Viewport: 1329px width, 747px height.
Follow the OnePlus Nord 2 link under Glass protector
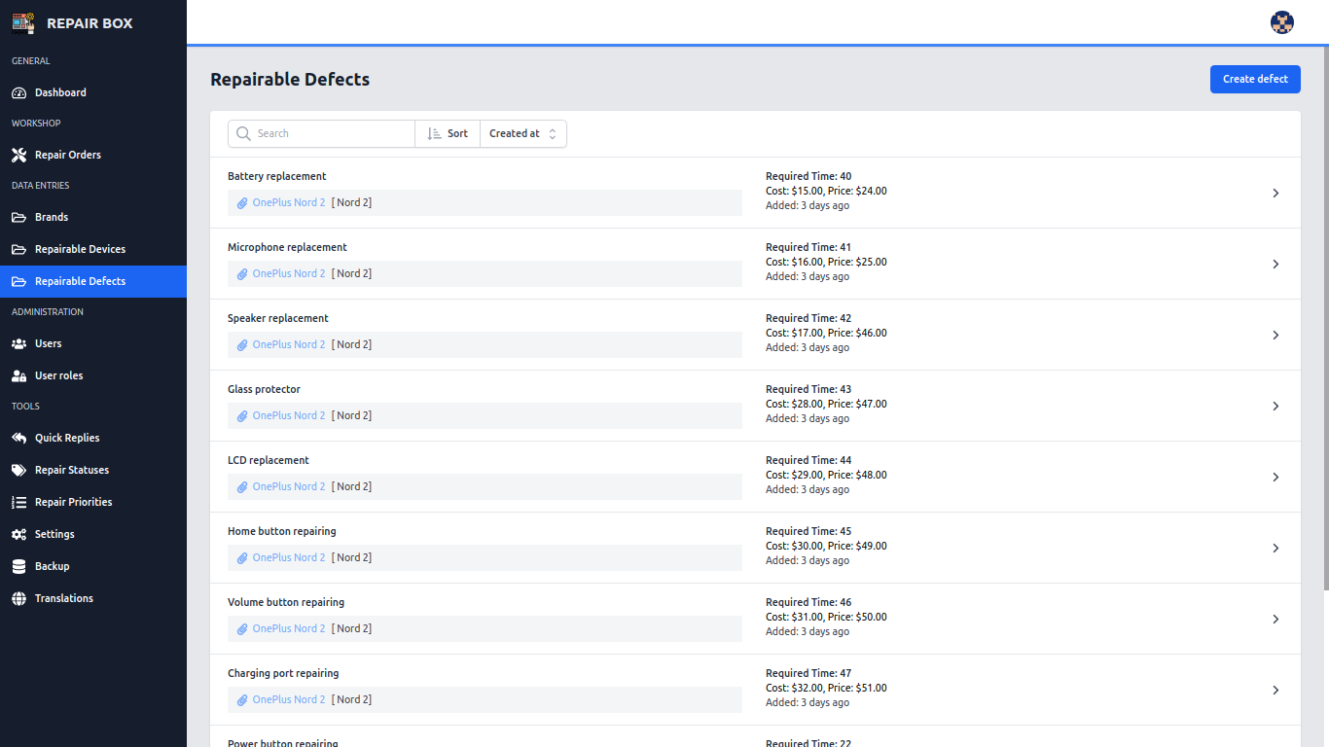click(289, 415)
